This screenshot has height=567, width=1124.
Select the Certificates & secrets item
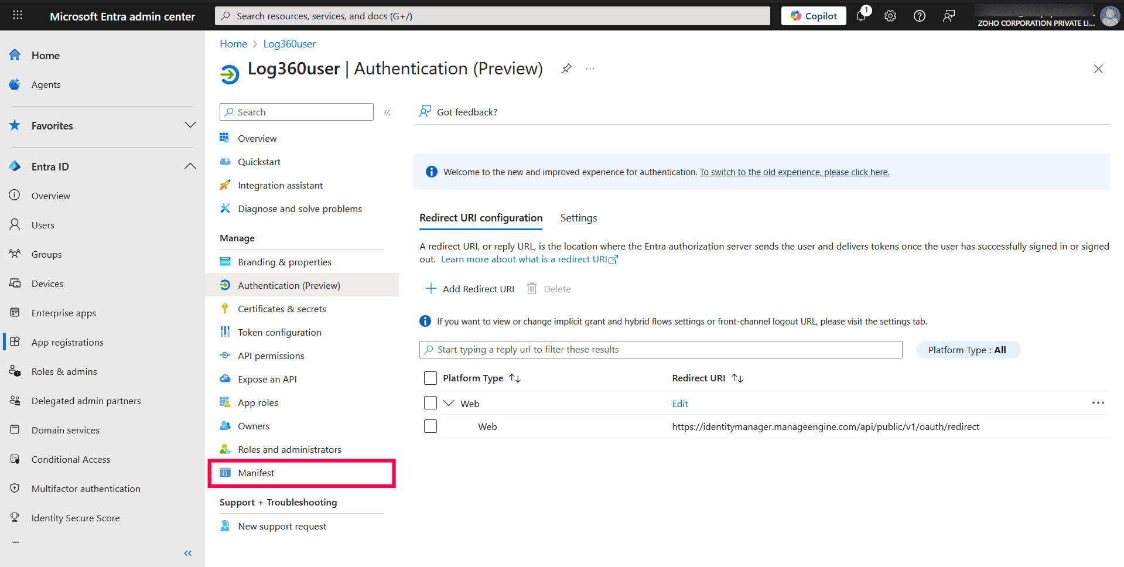pyautogui.click(x=282, y=309)
